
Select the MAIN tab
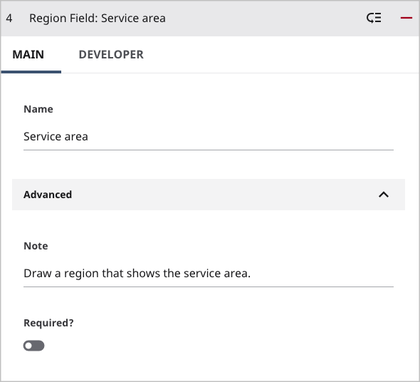[28, 54]
